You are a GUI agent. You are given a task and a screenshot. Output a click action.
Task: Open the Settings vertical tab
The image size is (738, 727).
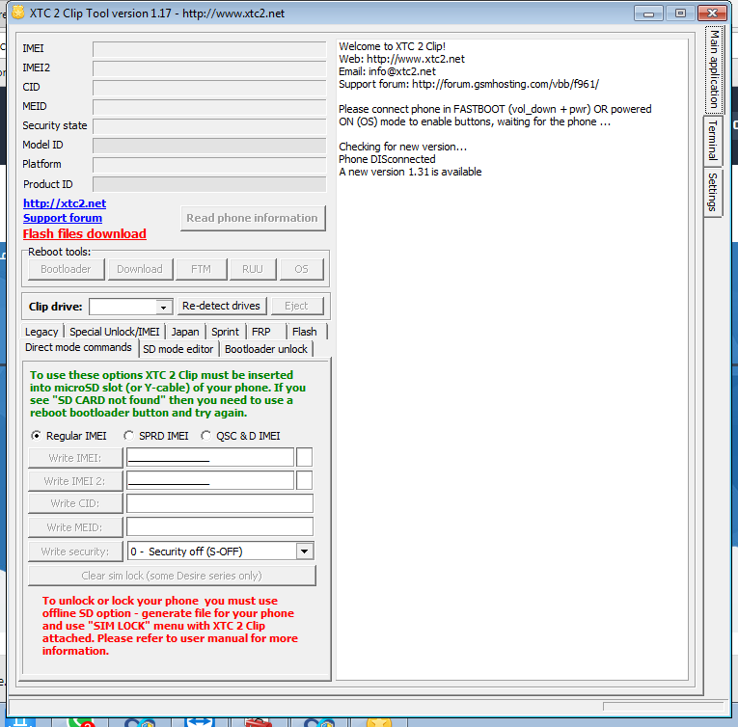tap(713, 192)
